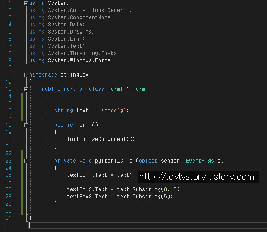Image resolution: width=267 pixels, height=232 pixels.
Task: Click textBox1.Text assignment line
Action: click(x=99, y=175)
